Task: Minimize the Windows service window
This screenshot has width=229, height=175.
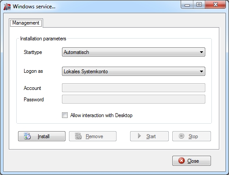Action: click(x=187, y=5)
